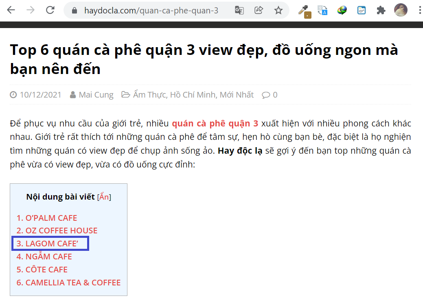
Task: Open the Chrome profile avatar
Action: (x=401, y=10)
